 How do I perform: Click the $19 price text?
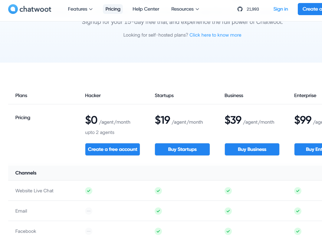coord(163,120)
